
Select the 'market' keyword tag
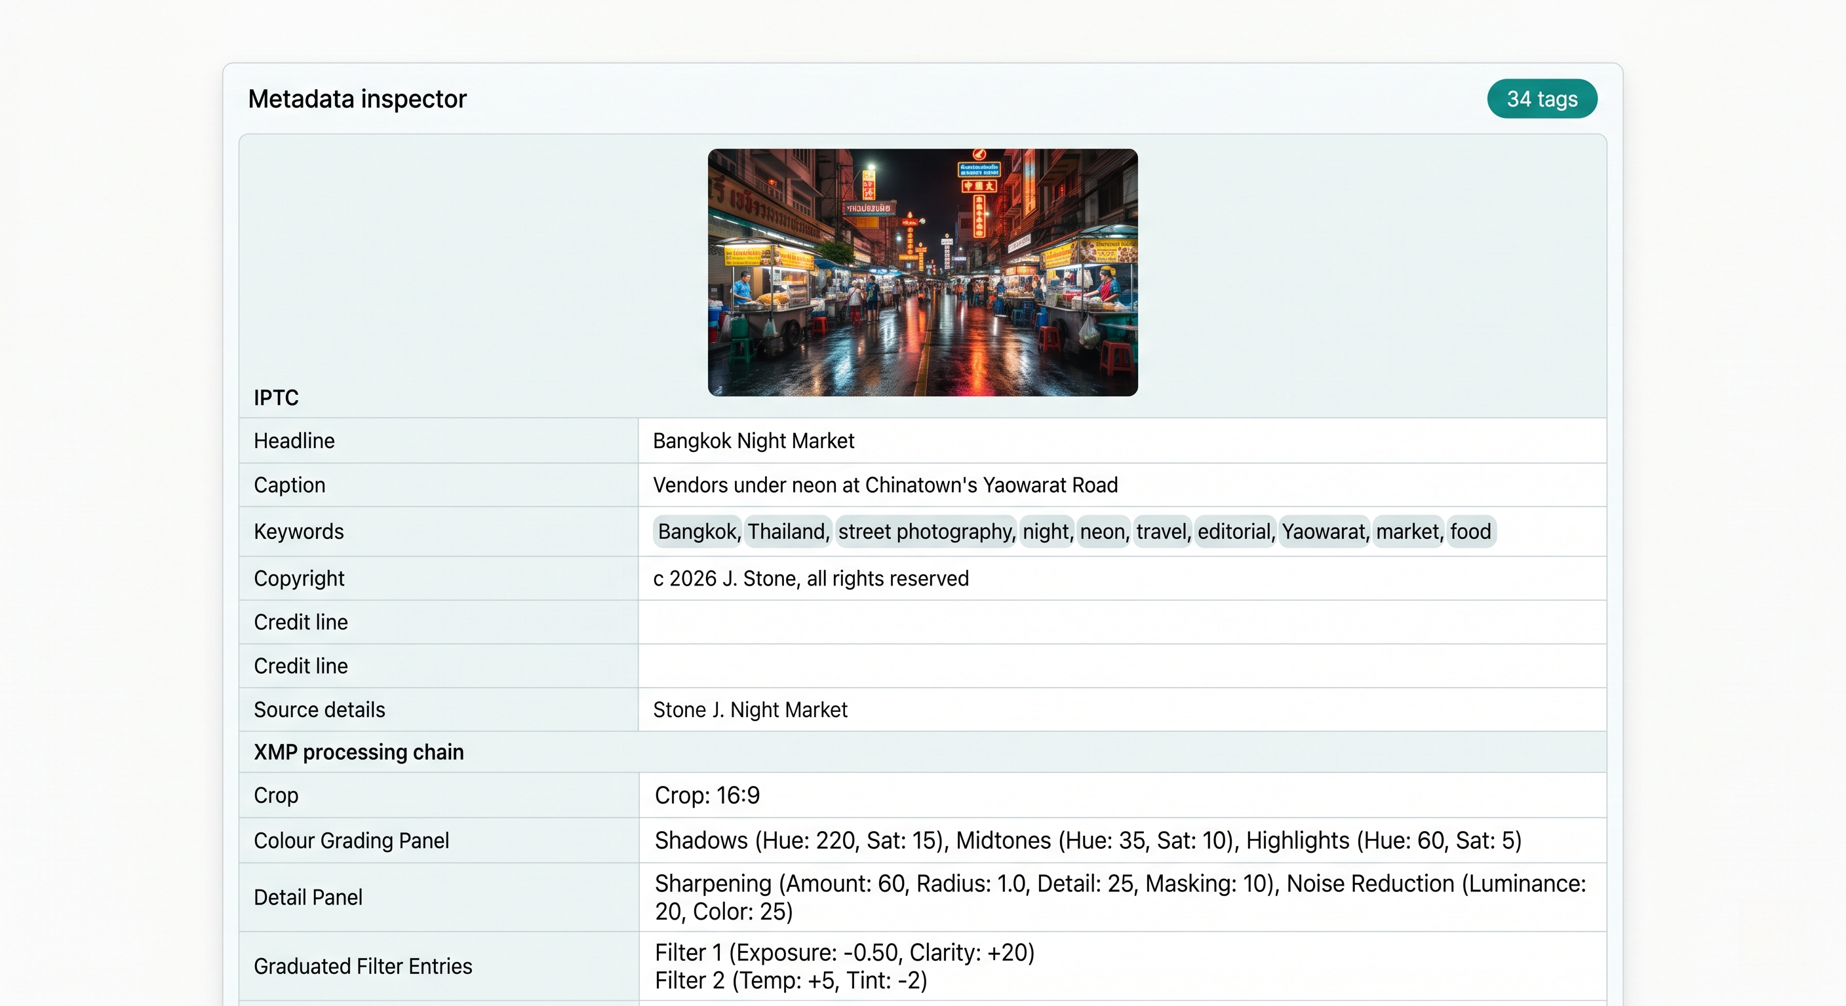coord(1409,531)
